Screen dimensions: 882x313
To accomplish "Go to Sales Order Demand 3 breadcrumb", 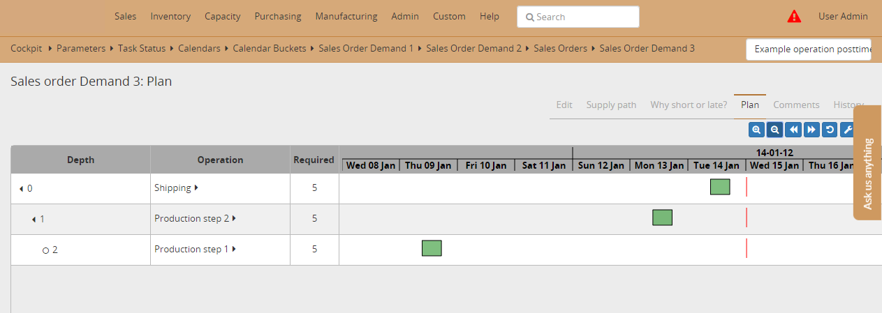I will pyautogui.click(x=647, y=48).
